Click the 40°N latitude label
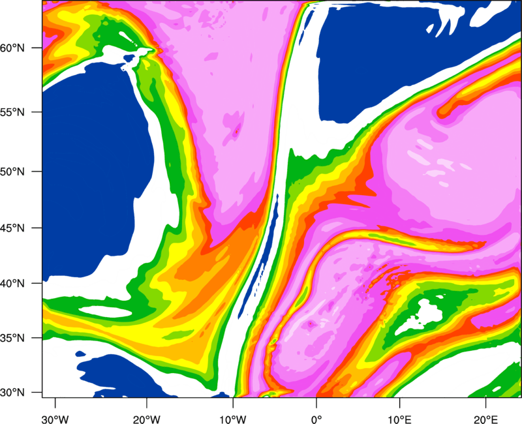The height and width of the screenshot is (424, 522). pyautogui.click(x=12, y=284)
